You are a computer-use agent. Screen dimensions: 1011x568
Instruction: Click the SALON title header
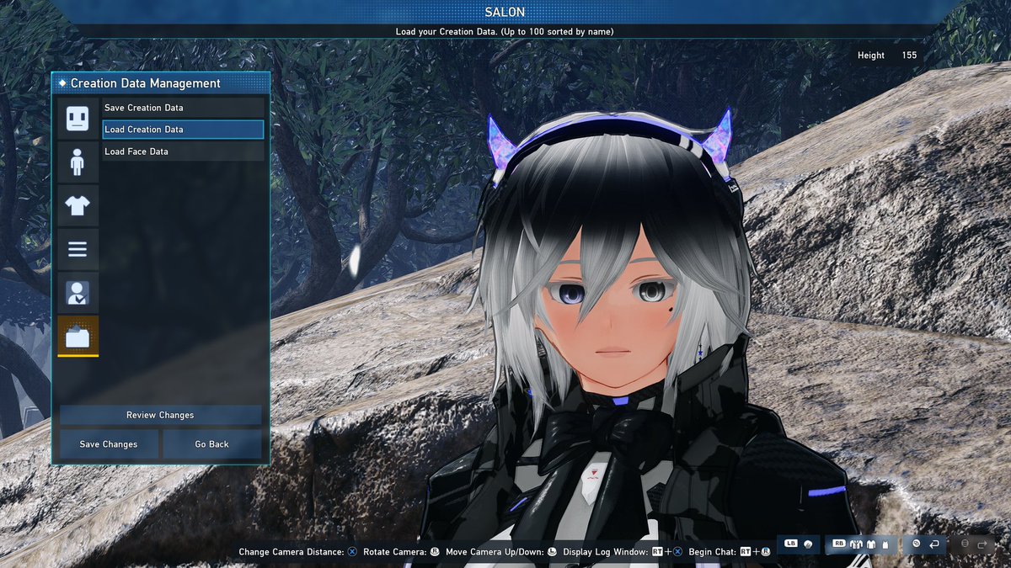pos(505,12)
